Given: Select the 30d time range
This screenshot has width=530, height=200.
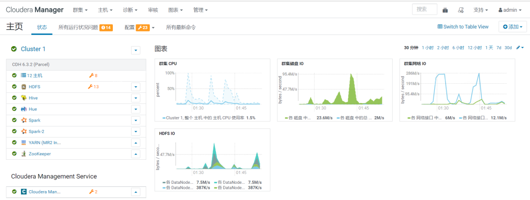Looking at the screenshot, I should tap(508, 48).
